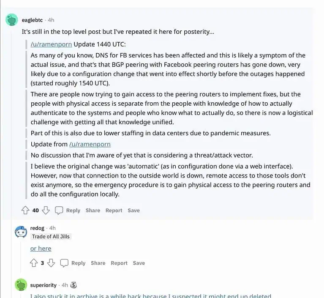Click redog's blue avatar

pyautogui.click(x=21, y=232)
